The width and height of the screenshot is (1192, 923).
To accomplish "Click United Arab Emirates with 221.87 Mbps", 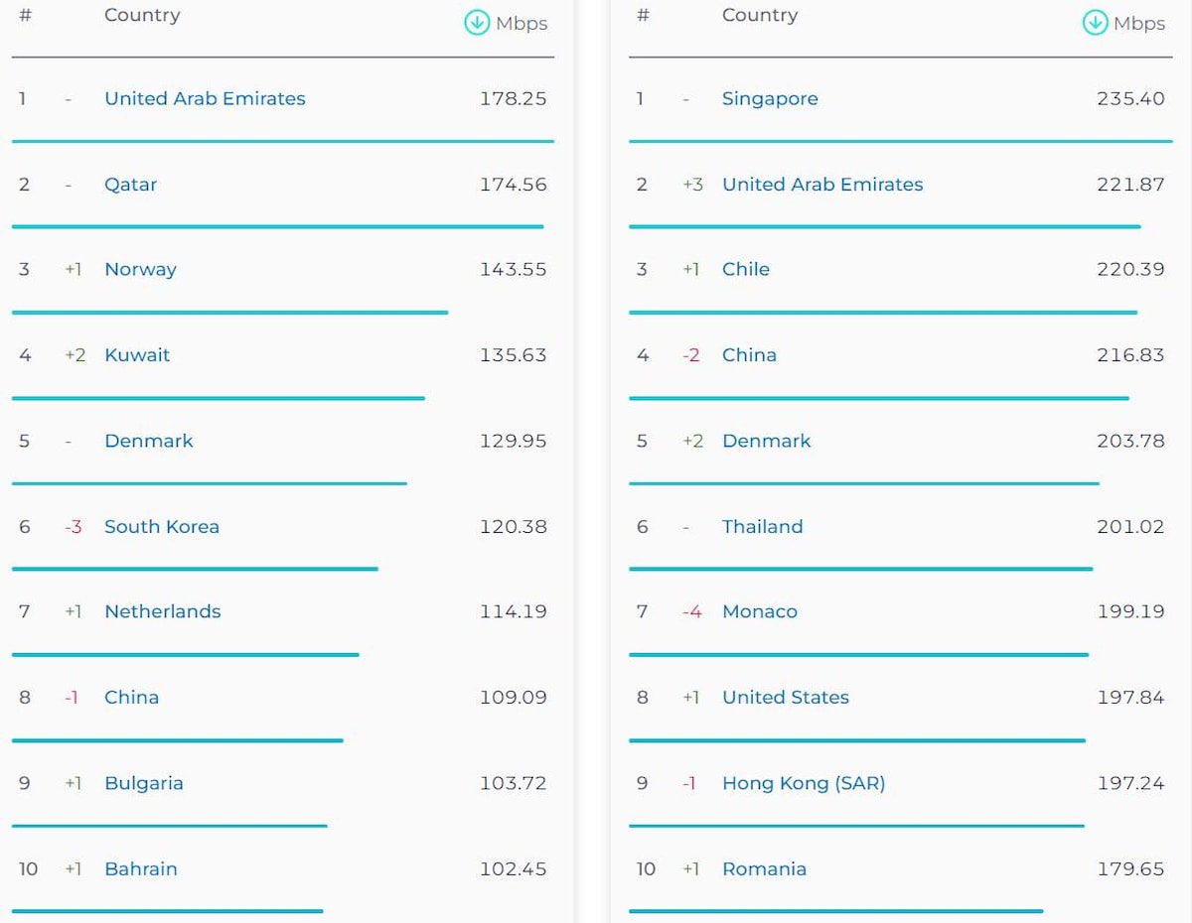I will click(x=822, y=185).
